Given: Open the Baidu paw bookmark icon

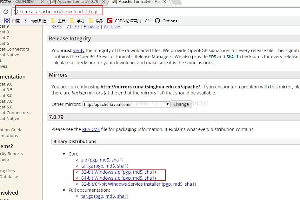Looking at the screenshot, I should pos(7,21).
